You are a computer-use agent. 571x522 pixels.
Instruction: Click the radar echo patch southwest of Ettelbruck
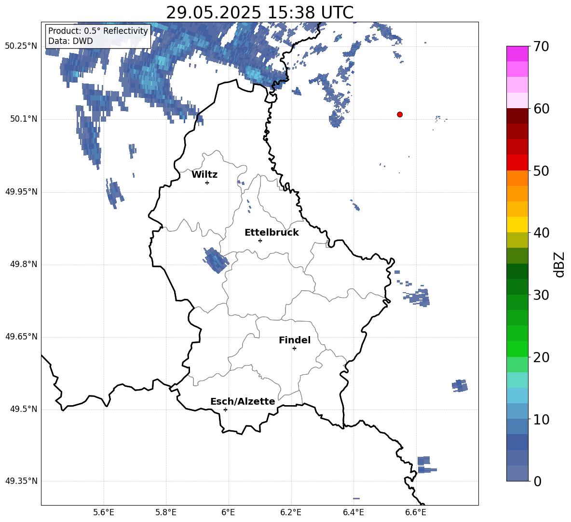[x=216, y=260]
